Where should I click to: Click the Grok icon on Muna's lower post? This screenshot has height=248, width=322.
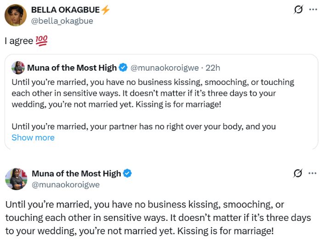pyautogui.click(x=298, y=173)
